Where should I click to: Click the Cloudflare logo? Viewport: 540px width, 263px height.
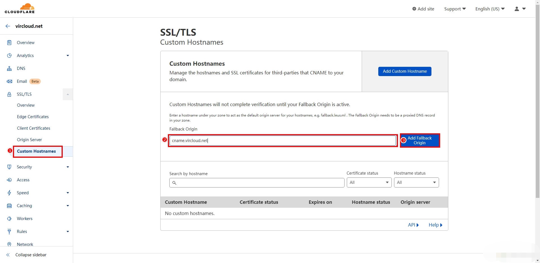[x=20, y=8]
